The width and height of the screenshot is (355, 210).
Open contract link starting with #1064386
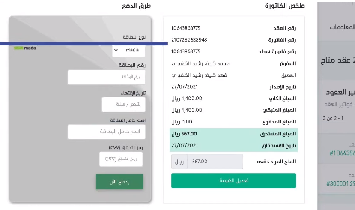tap(342, 153)
